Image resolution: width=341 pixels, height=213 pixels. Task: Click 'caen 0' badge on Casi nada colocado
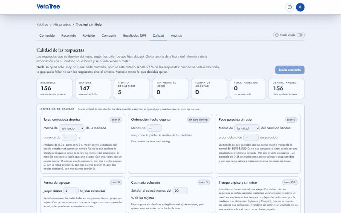click(203, 182)
